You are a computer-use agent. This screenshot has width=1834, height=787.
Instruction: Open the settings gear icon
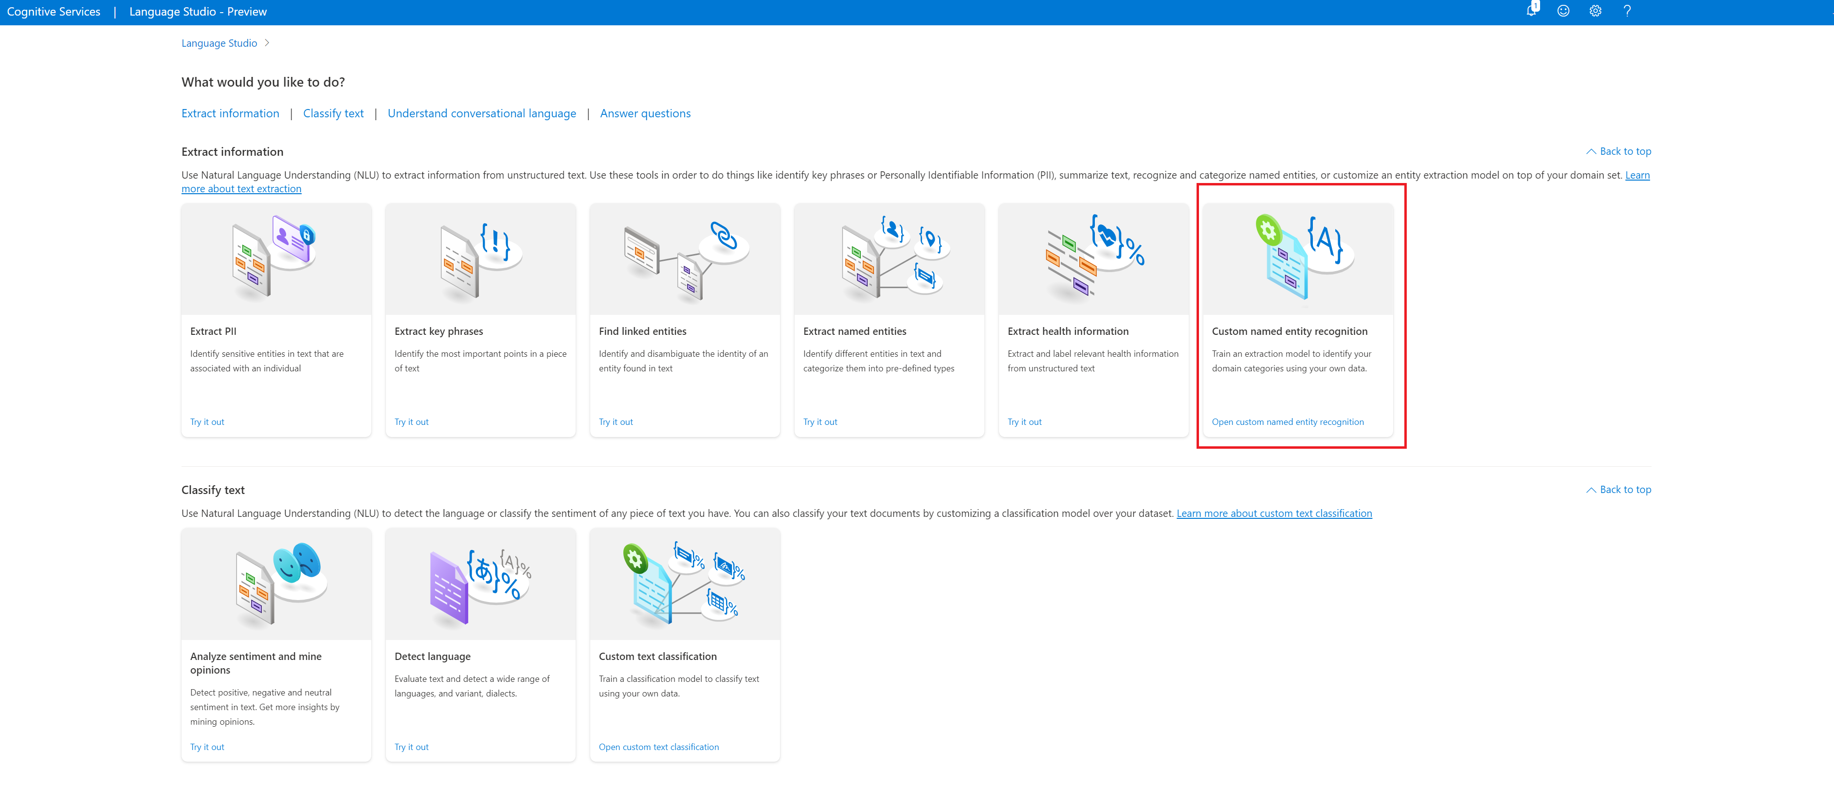(x=1595, y=11)
